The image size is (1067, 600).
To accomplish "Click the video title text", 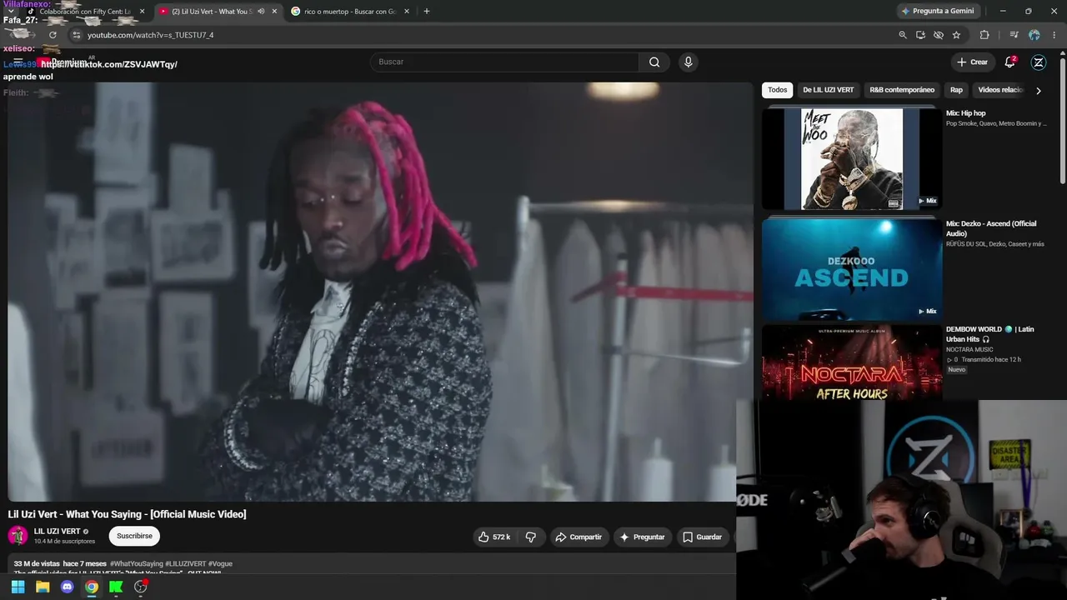I will tap(127, 514).
